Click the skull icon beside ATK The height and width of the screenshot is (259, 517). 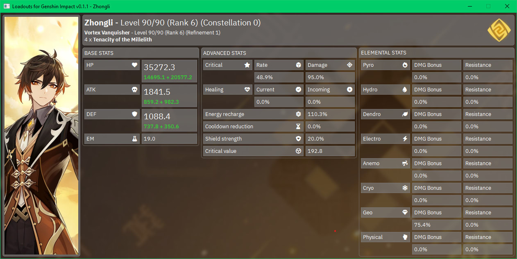[x=134, y=90]
